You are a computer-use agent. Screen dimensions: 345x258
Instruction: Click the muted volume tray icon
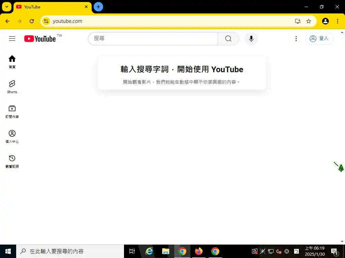tap(279, 251)
